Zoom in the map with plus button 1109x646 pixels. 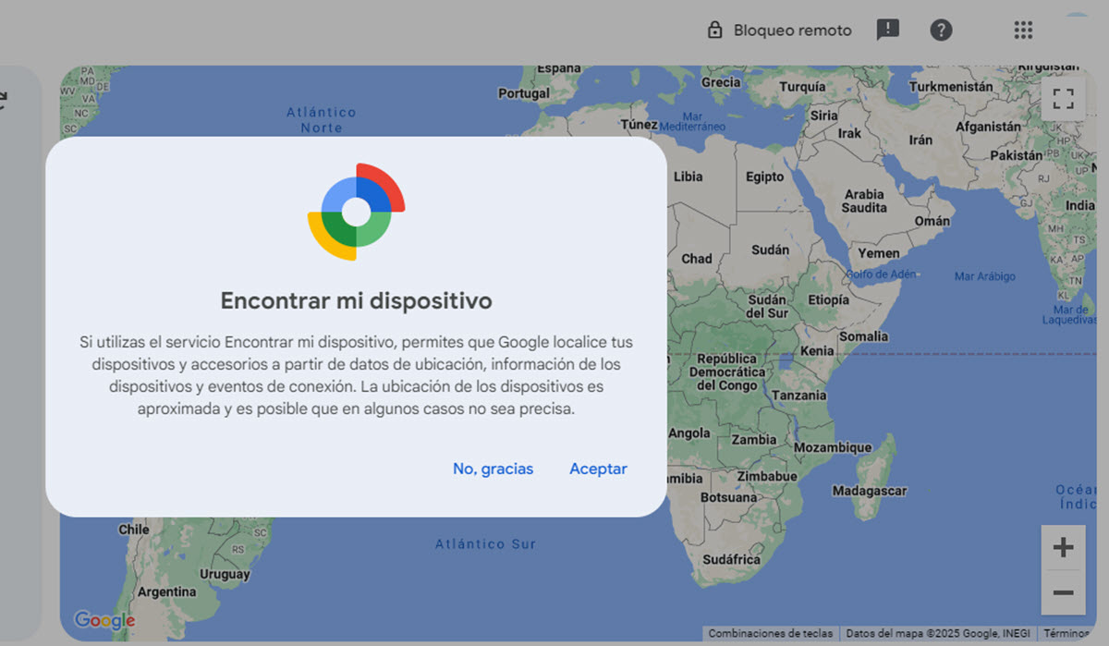1063,547
